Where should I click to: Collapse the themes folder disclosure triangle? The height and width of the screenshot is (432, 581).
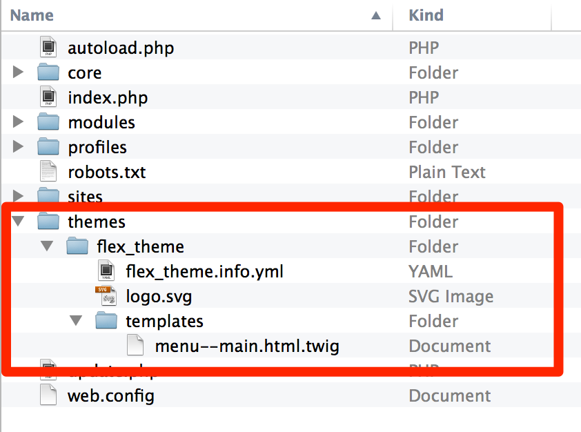pyautogui.click(x=18, y=222)
